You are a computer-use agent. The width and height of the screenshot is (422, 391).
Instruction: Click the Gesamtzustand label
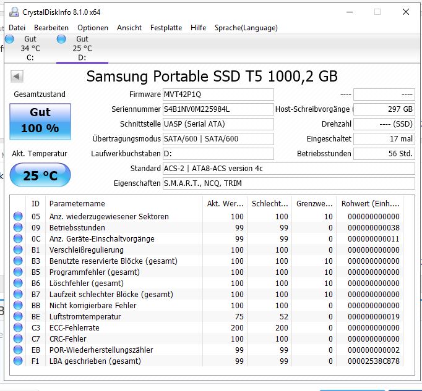[x=40, y=95]
